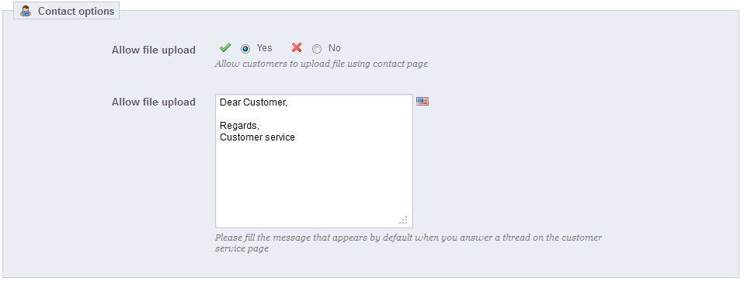The image size is (744, 281).
Task: Click hint text about default thread message
Action: [409, 243]
